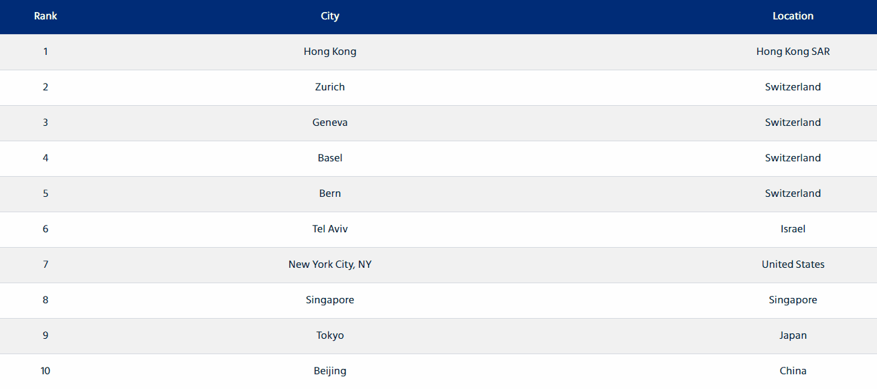877x389 pixels.
Task: Select the Tel Aviv city cell
Action: pos(330,229)
